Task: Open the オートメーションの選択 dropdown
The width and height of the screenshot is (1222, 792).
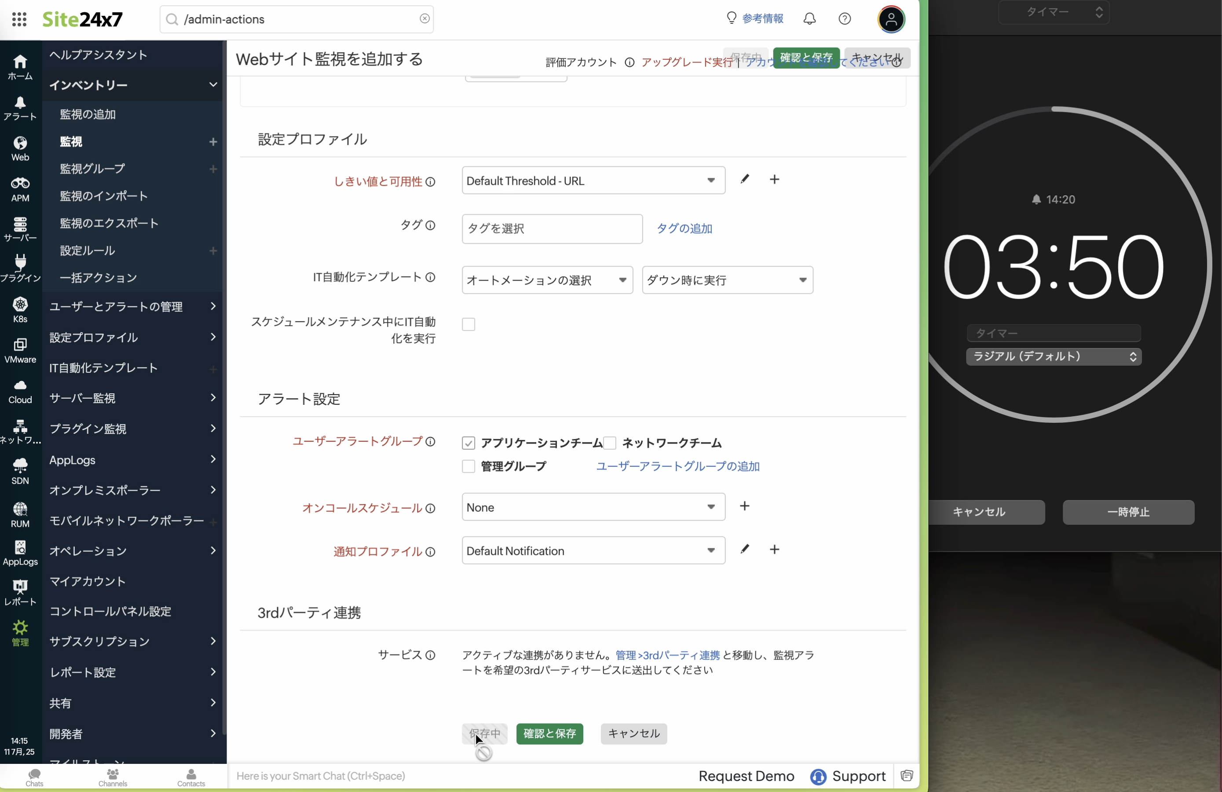Action: pyautogui.click(x=547, y=280)
